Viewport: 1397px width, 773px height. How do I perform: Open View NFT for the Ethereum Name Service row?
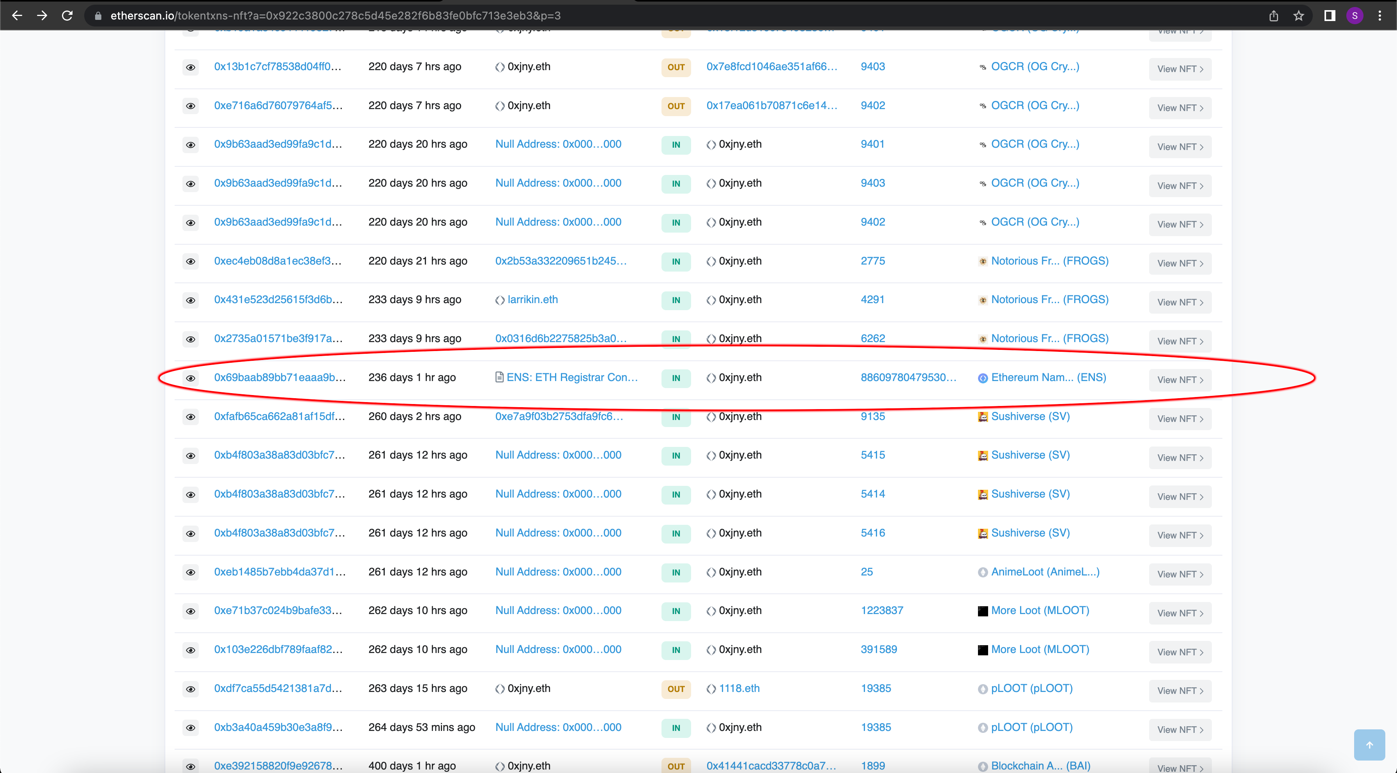(x=1179, y=380)
